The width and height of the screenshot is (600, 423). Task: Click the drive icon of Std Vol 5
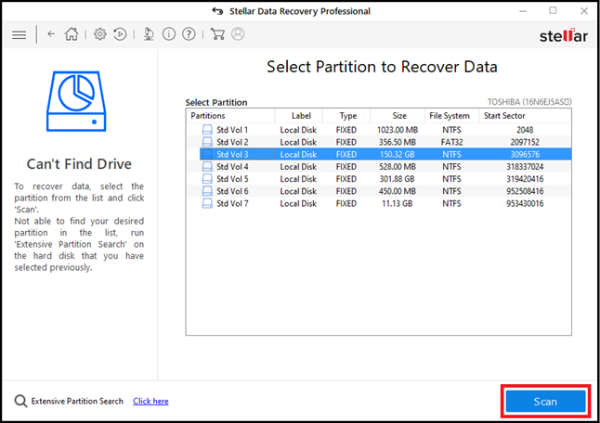207,179
